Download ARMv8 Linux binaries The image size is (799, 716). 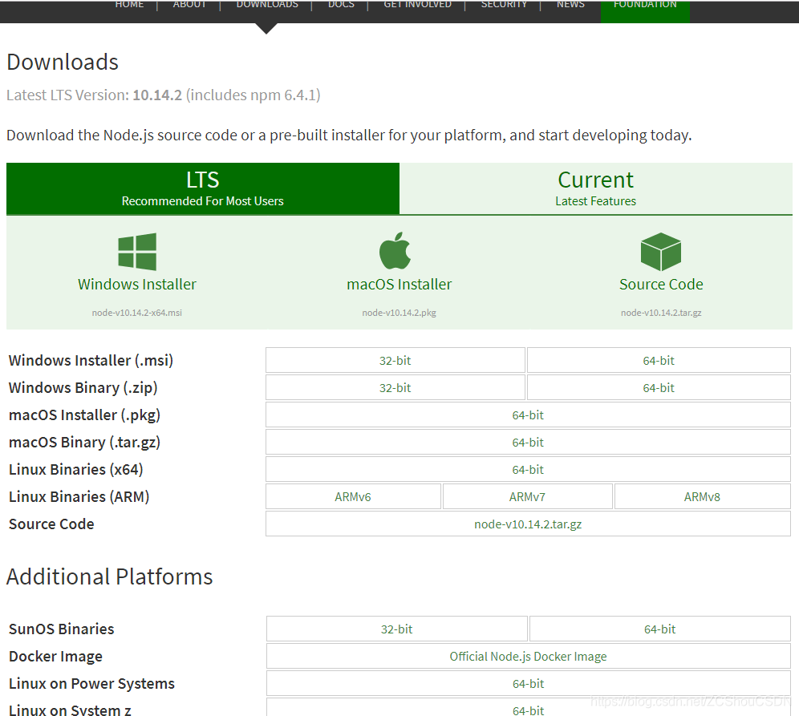click(702, 497)
